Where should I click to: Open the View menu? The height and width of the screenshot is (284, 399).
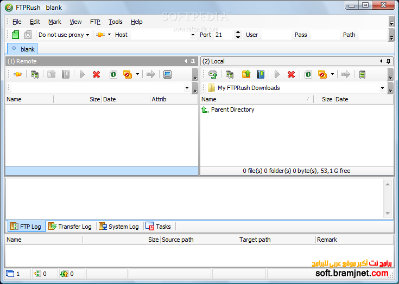pyautogui.click(x=75, y=22)
